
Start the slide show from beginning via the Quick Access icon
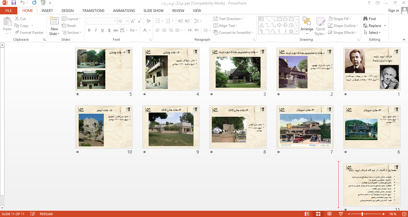click(x=43, y=3)
